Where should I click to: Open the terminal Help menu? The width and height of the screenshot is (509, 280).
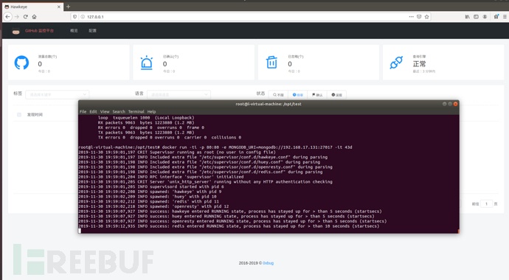pos(152,111)
